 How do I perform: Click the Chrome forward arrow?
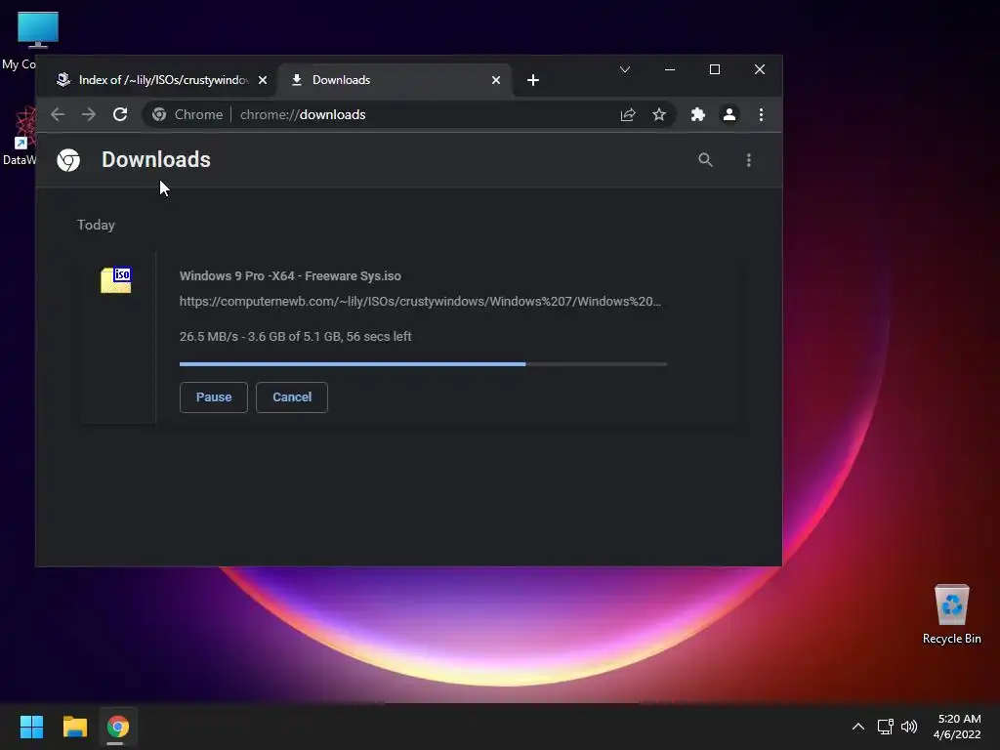[x=89, y=115]
